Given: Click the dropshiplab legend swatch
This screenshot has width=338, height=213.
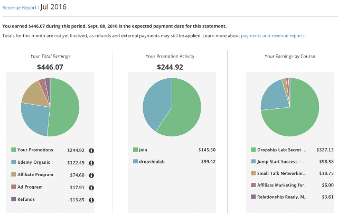Looking at the screenshot, I should [x=135, y=161].
